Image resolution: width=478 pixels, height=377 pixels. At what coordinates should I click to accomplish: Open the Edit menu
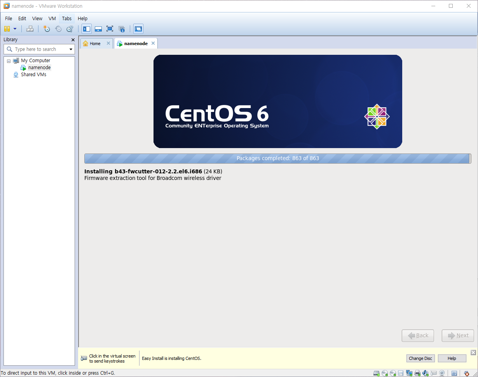[22, 18]
